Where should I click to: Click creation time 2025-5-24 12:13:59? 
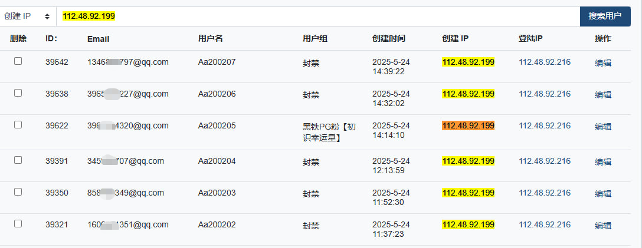click(391, 166)
